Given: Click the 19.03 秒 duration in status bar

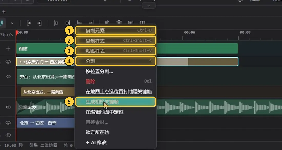Looking at the screenshot, I should 14,145.
